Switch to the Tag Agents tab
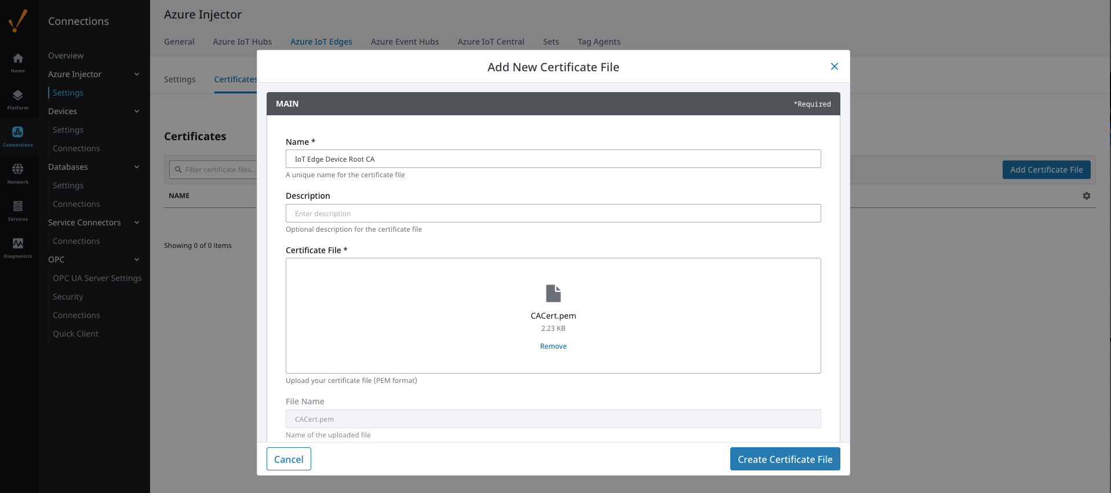 (599, 42)
